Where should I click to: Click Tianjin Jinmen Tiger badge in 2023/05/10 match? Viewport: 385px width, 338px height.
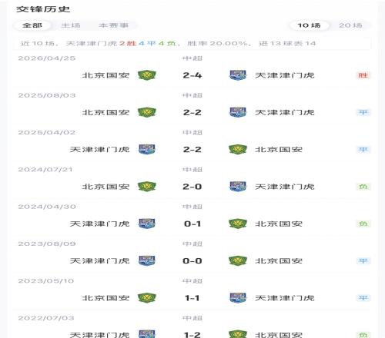coord(238,298)
